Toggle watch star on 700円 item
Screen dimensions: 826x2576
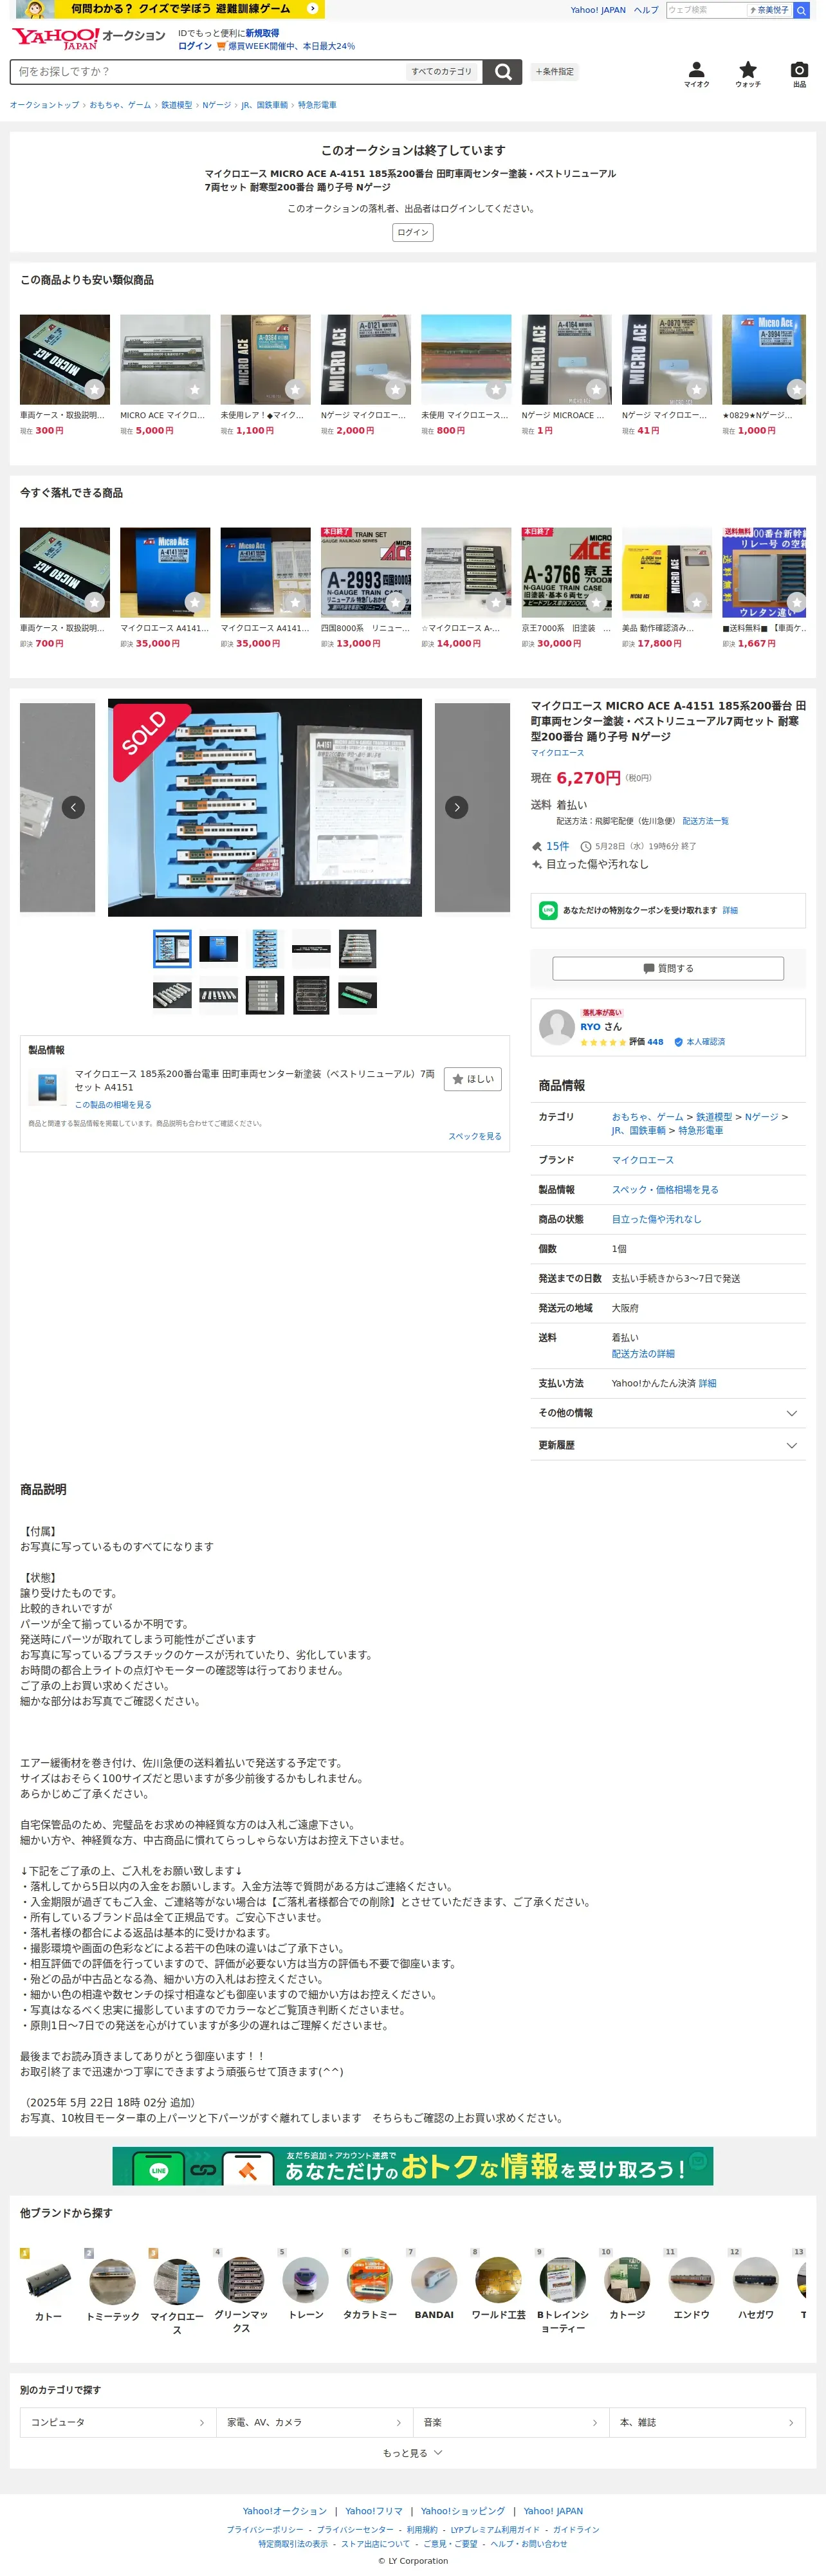(x=94, y=602)
